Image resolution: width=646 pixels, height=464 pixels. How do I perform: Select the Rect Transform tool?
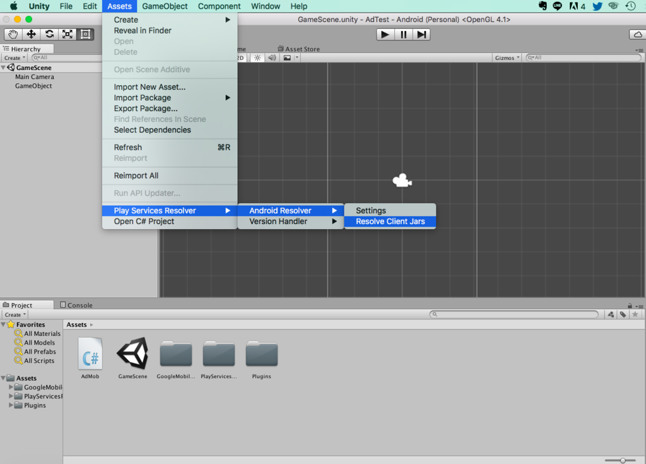85,34
